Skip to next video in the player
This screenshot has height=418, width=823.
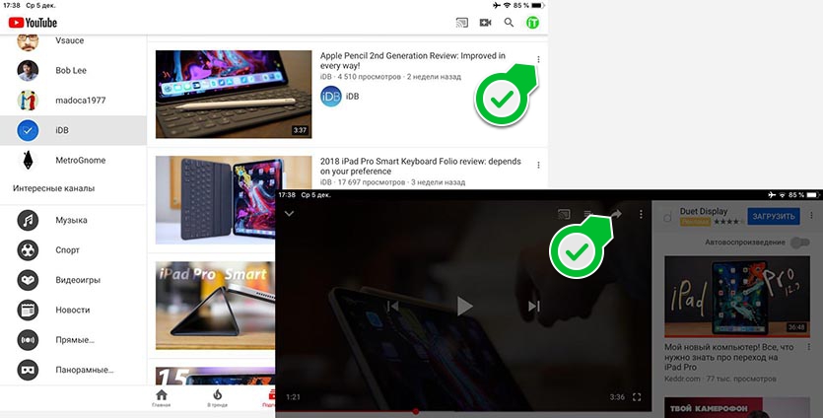click(x=534, y=307)
